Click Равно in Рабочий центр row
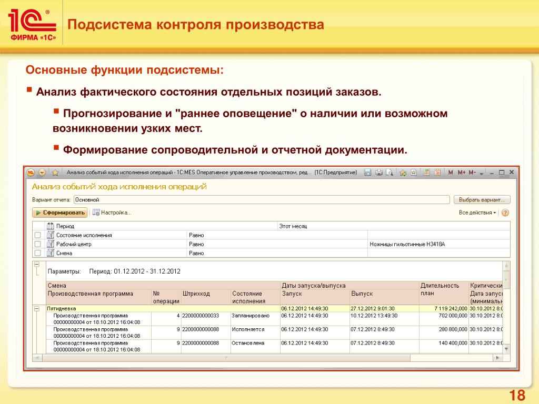The width and height of the screenshot is (539, 404). pos(196,244)
